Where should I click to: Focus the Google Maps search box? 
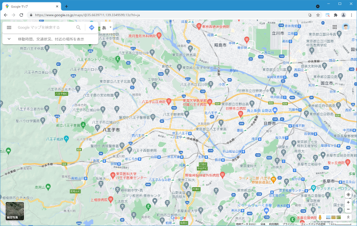pos(46,28)
